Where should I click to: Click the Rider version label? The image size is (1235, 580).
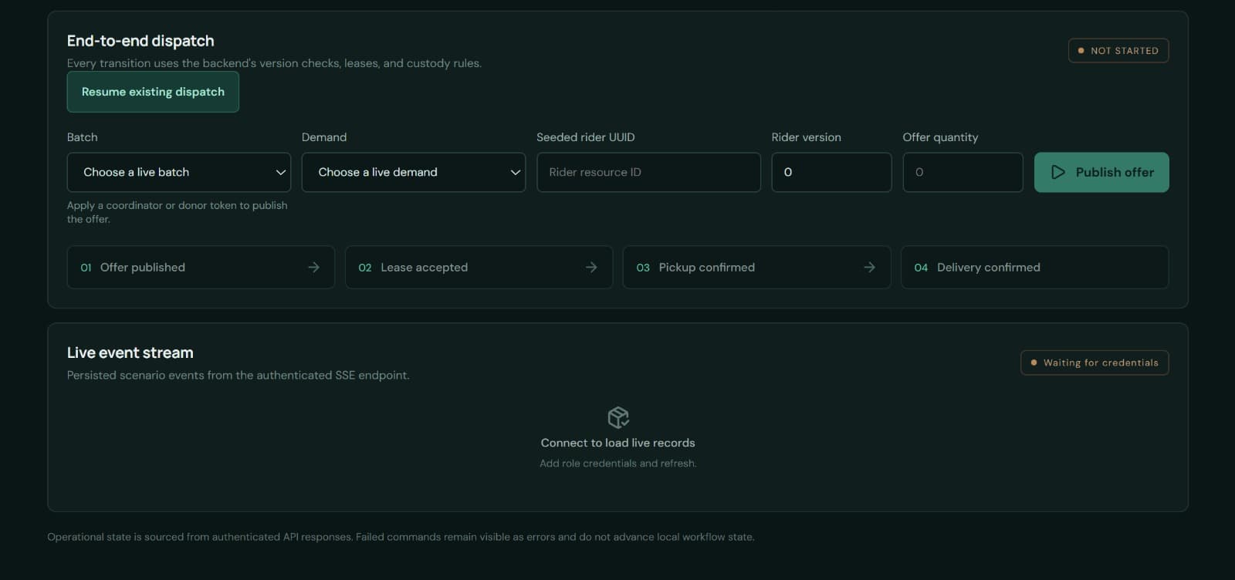806,137
